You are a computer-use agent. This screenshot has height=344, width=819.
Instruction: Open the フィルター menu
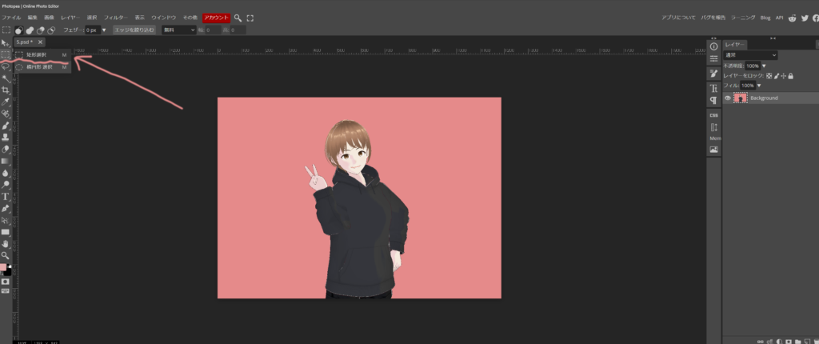[x=116, y=17]
